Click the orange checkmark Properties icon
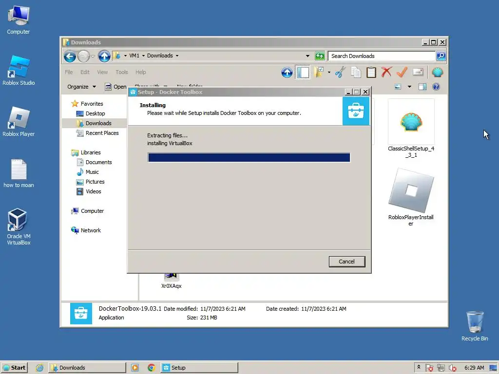The height and width of the screenshot is (374, 499). pos(402,72)
